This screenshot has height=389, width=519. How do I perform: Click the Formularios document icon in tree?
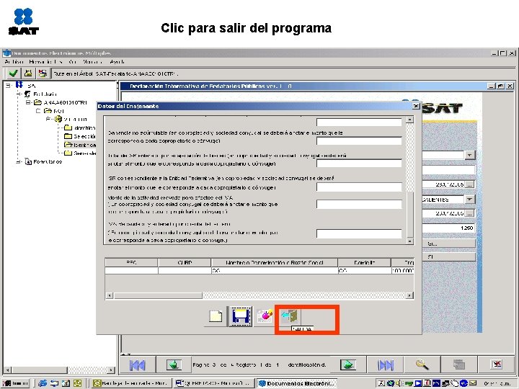pos(28,162)
